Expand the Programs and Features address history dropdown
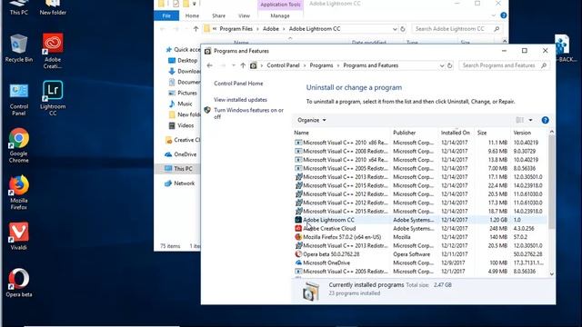The width and height of the screenshot is (582, 327). (x=442, y=65)
